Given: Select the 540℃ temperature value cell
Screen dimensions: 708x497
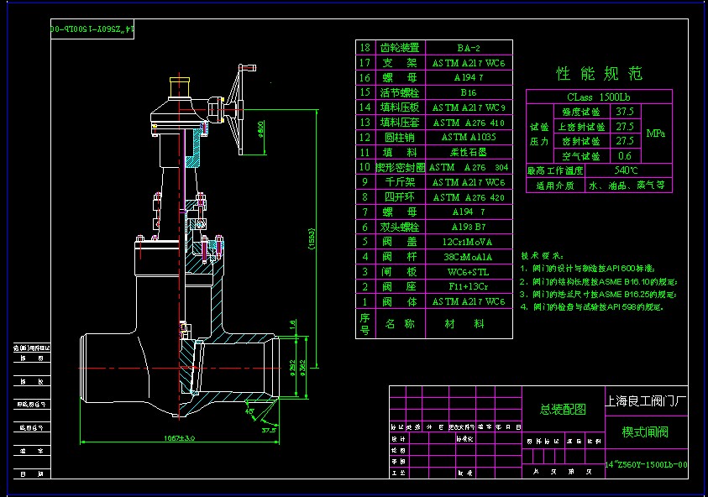Looking at the screenshot, I should click(x=627, y=170).
